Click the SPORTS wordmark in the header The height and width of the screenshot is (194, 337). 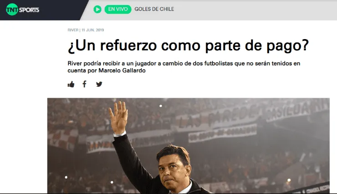point(29,10)
